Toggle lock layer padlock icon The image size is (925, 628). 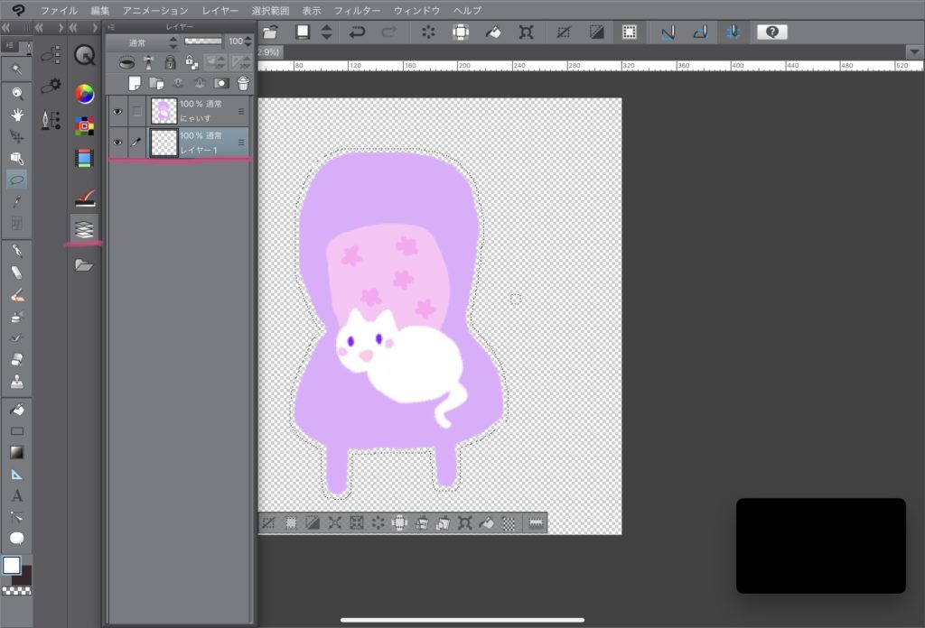tap(170, 62)
